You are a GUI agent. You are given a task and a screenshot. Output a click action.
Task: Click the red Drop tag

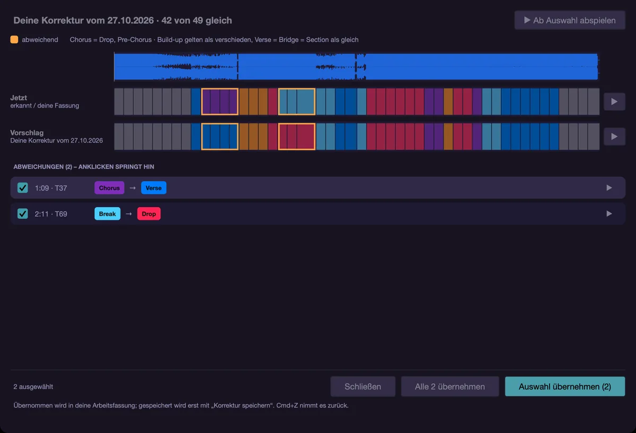click(x=149, y=214)
